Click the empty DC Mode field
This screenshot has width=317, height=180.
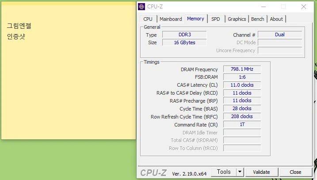point(280,42)
